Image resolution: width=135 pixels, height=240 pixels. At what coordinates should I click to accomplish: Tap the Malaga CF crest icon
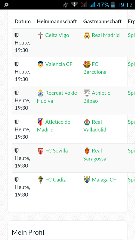87,180
